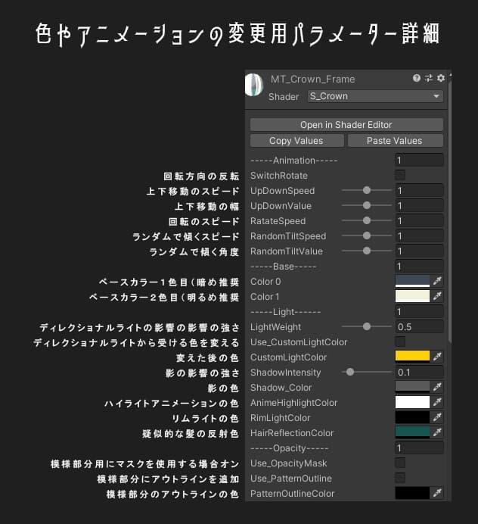Click the ShadowIntensity 0.1 value field
The height and width of the screenshot is (524, 478).
click(x=419, y=373)
